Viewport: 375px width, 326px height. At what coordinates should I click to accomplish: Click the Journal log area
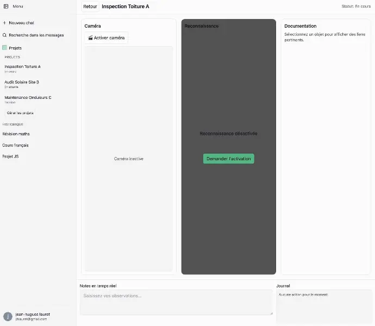(324, 306)
